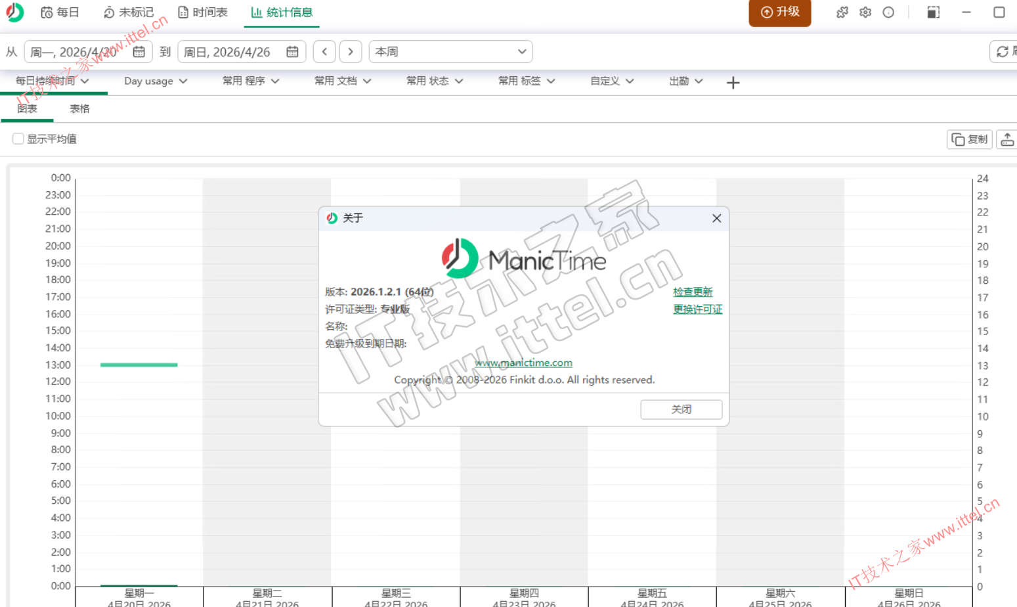Enable the 显示平均值 checkbox
The image size is (1017, 607).
click(x=18, y=139)
